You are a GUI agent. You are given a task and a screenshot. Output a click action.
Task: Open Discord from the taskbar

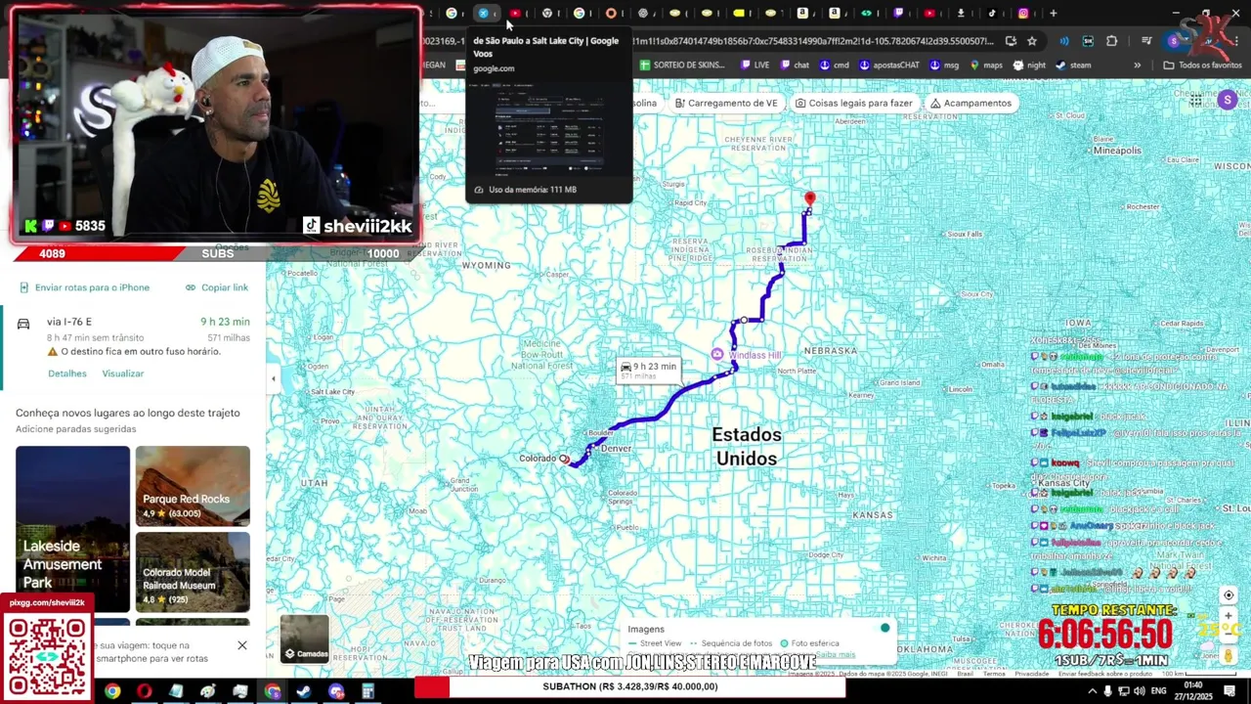coord(336,691)
